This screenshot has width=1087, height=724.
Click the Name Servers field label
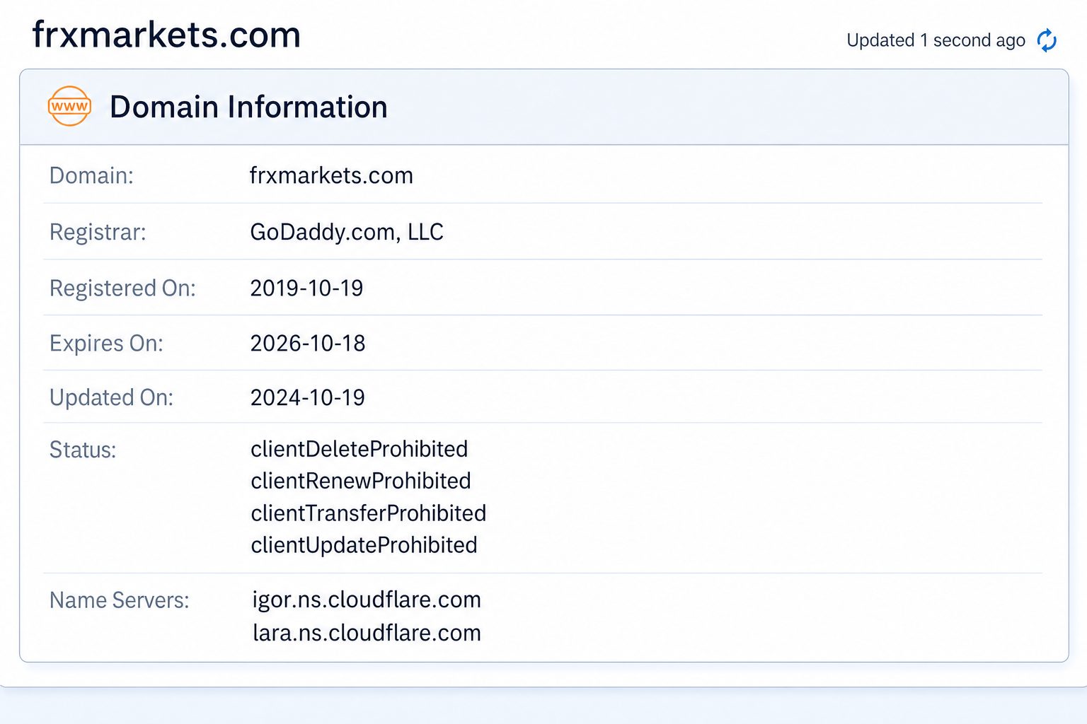pos(120,600)
